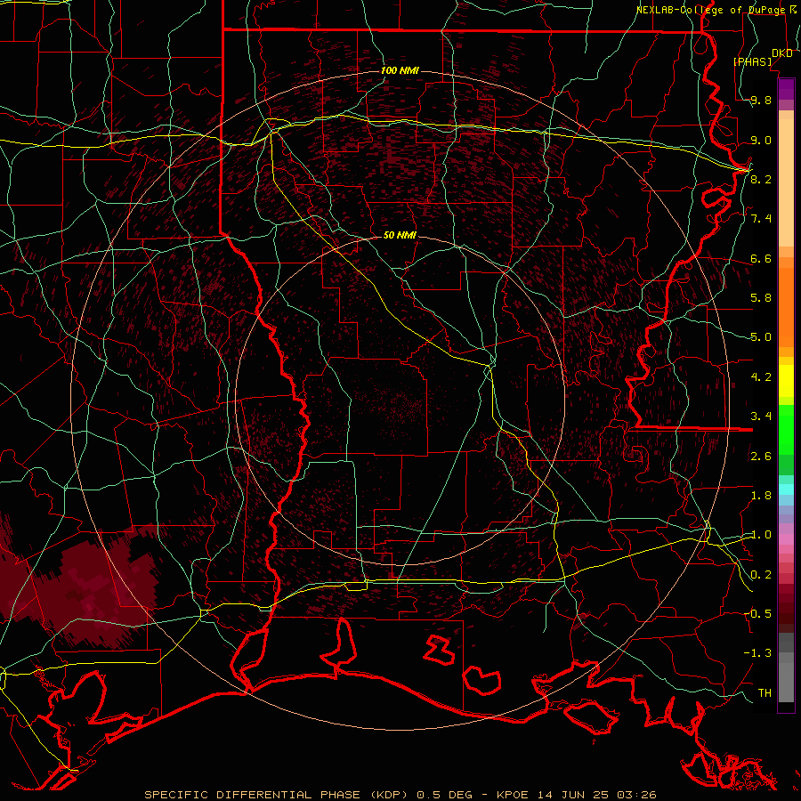Click the 1.0 scale value
Viewport: 801px width, 801px height.
coord(761,535)
